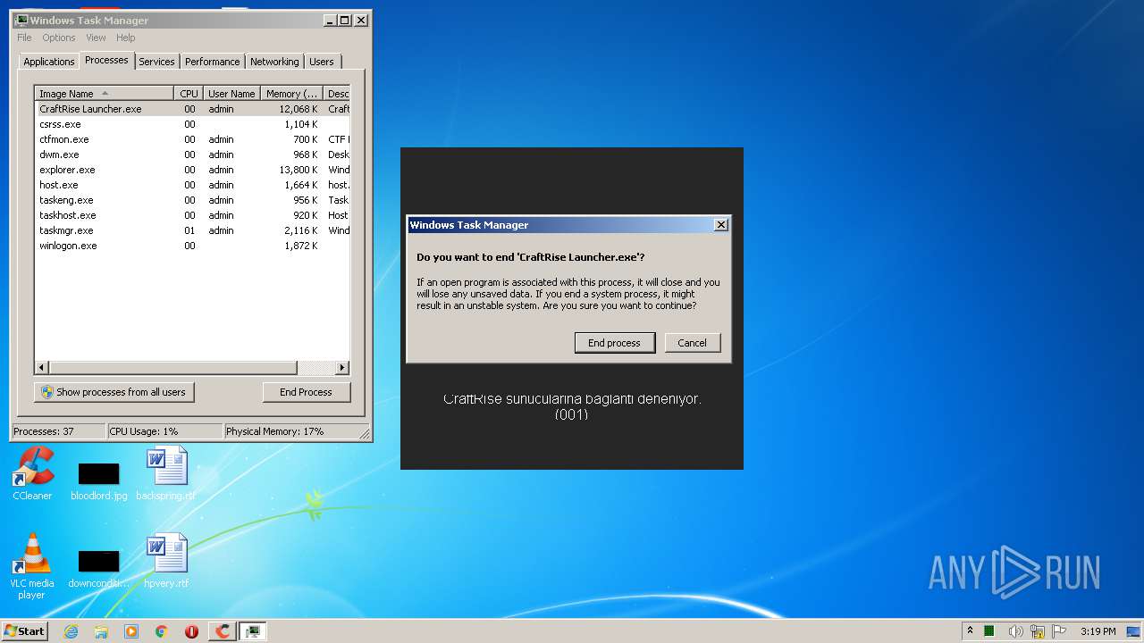1144x643 pixels.
Task: Select the taskhost.exe process row
Action: coord(192,215)
